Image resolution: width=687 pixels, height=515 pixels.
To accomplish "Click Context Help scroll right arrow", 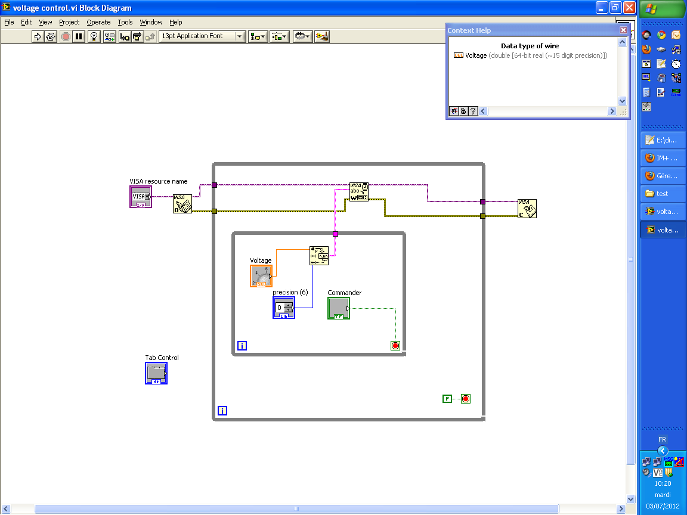I will click(612, 111).
